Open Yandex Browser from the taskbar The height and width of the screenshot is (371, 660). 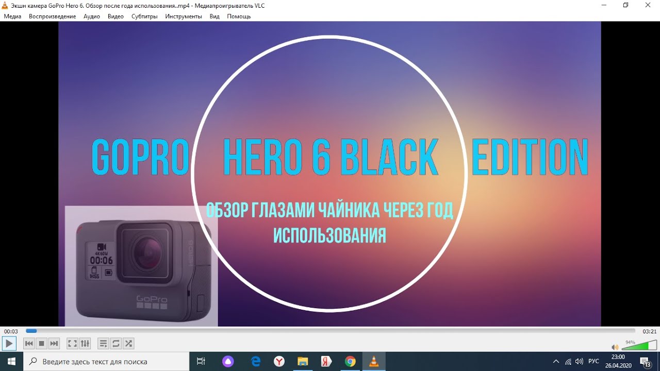click(x=279, y=362)
